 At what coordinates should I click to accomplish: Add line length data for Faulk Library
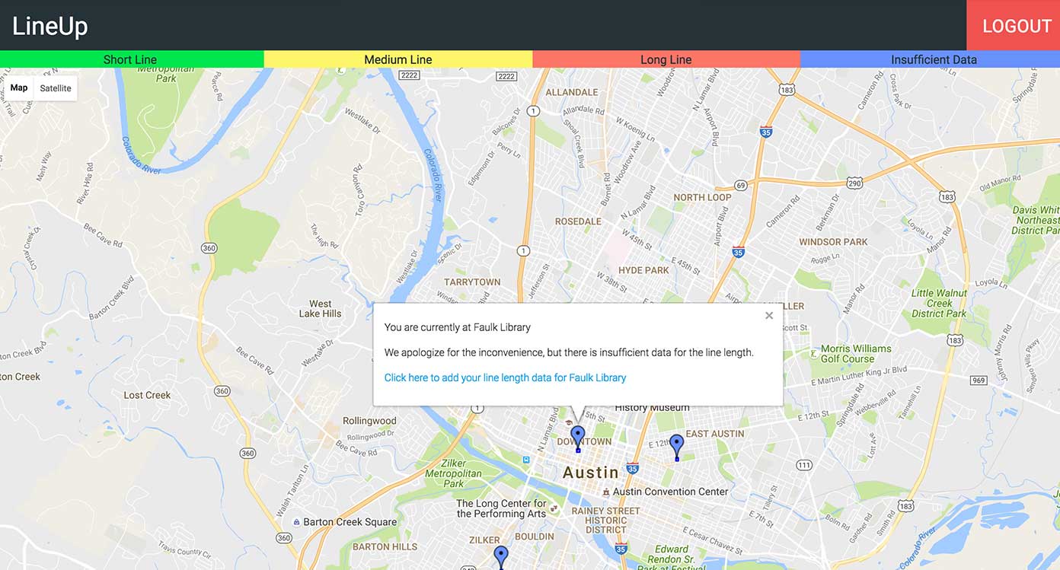(505, 377)
